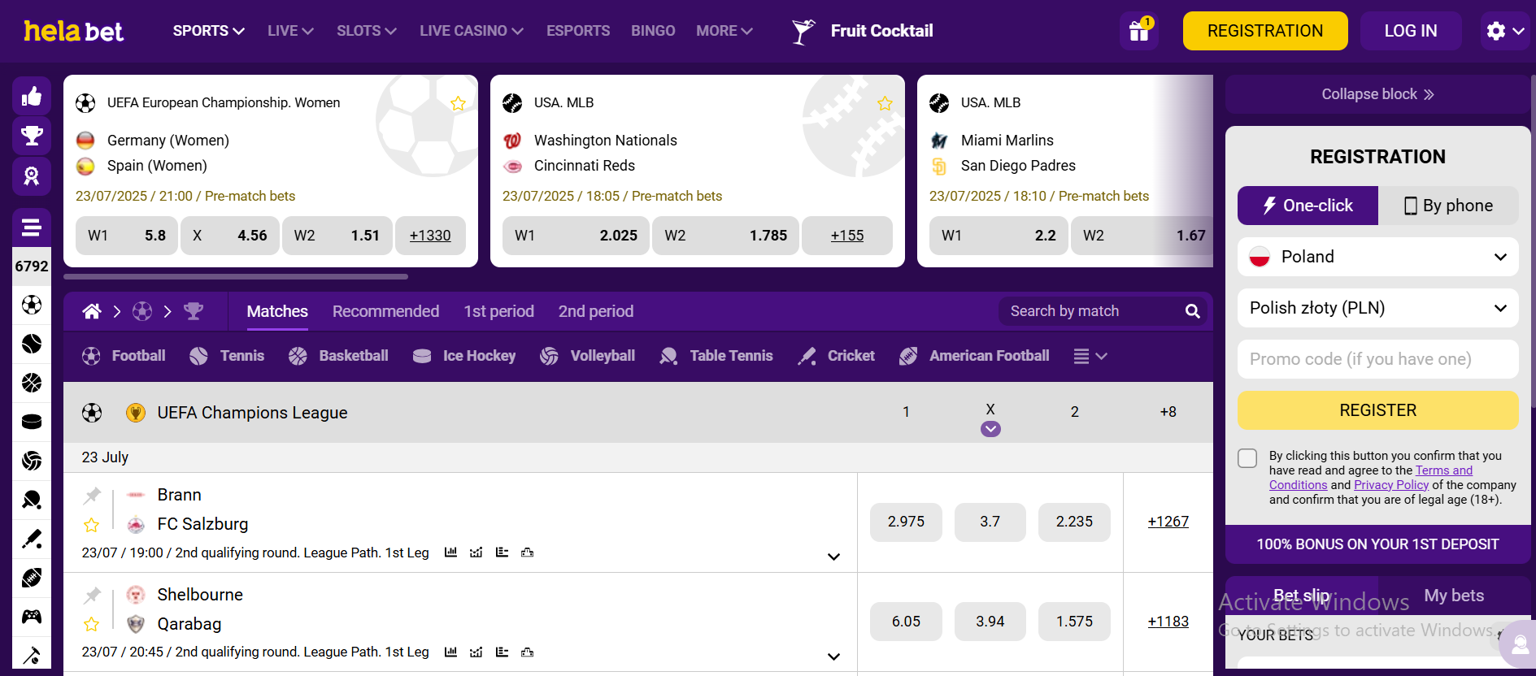
Task: Pin the Brann vs FC Salzburg match
Action: pyautogui.click(x=93, y=495)
